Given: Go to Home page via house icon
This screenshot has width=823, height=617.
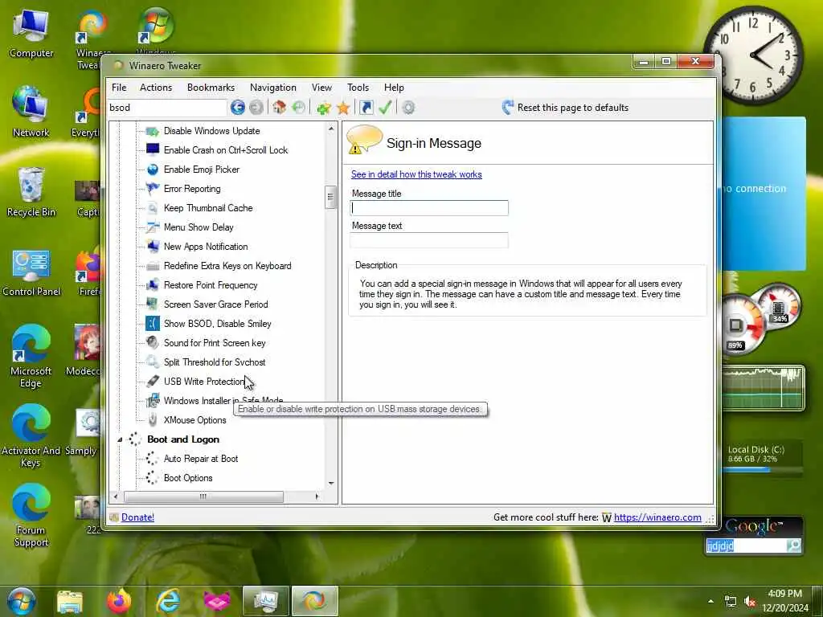Looking at the screenshot, I should click(x=279, y=108).
